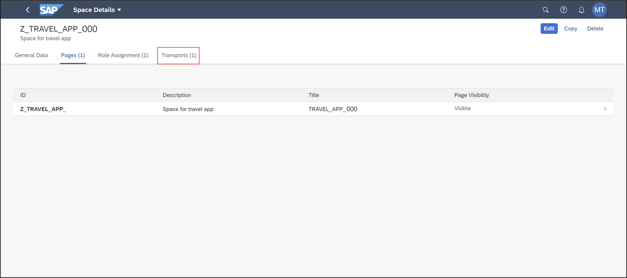The width and height of the screenshot is (627, 278).
Task: Click the Delete button
Action: [595, 28]
